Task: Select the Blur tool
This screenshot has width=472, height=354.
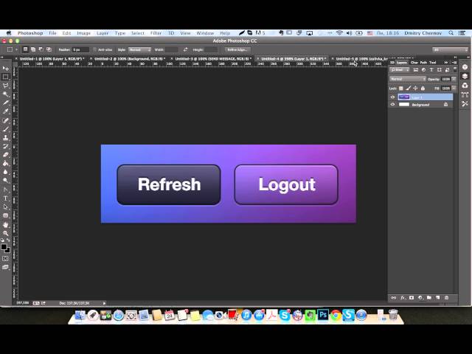Action: [x=5, y=172]
